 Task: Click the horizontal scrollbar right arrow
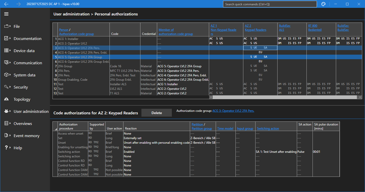point(360,97)
